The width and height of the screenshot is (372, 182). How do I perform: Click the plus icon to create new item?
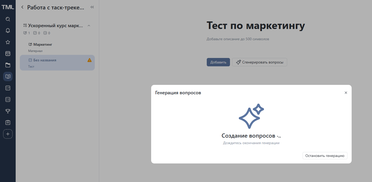[8, 134]
